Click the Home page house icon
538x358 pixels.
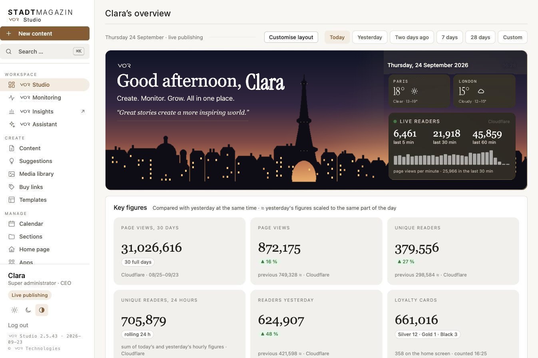pyautogui.click(x=12, y=249)
